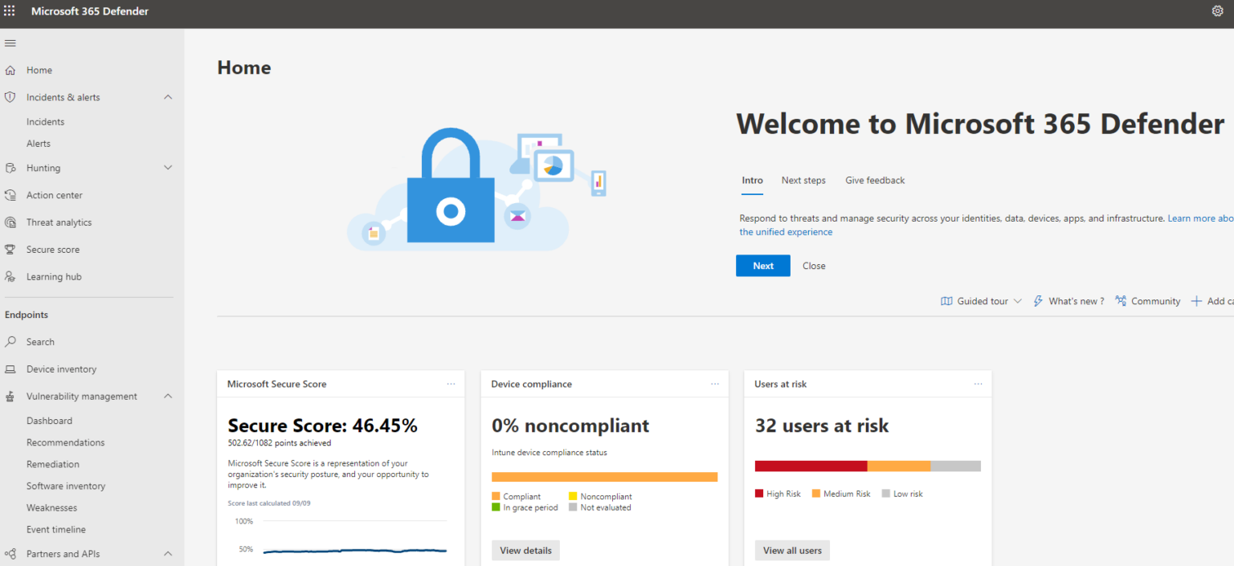
Task: Click the In grace period legend entry
Action: [x=525, y=507]
